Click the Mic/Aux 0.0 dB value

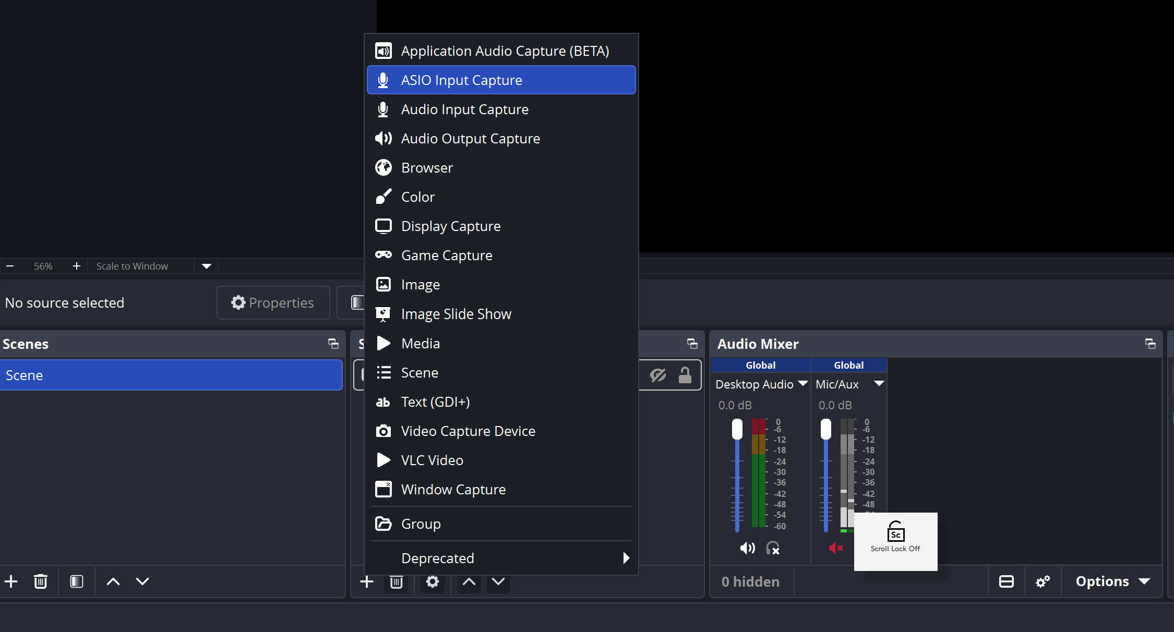pyautogui.click(x=835, y=405)
